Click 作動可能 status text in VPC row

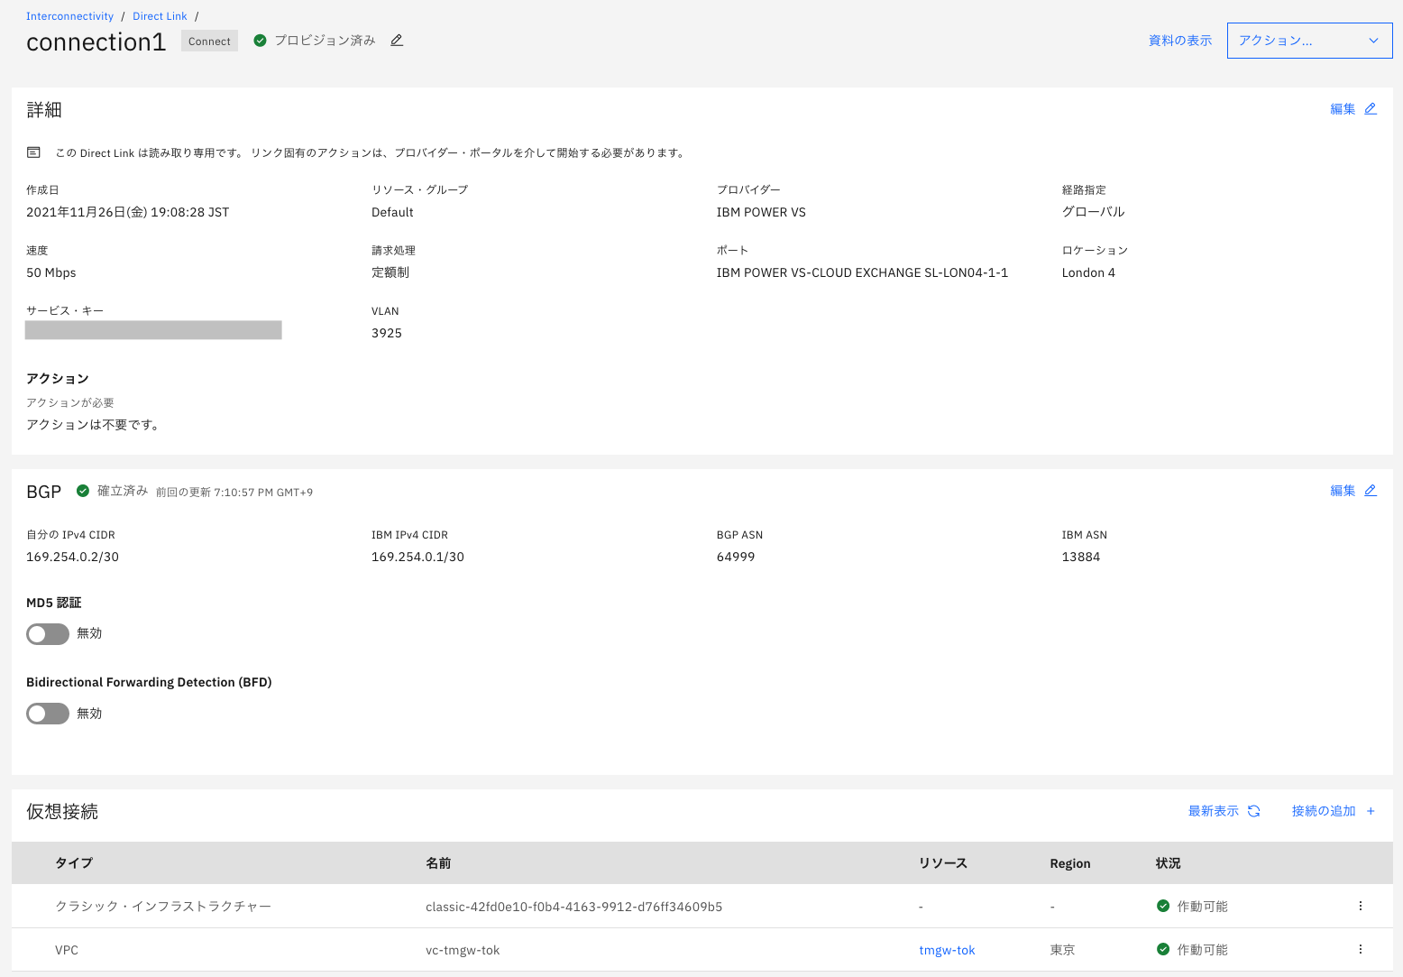tap(1202, 950)
